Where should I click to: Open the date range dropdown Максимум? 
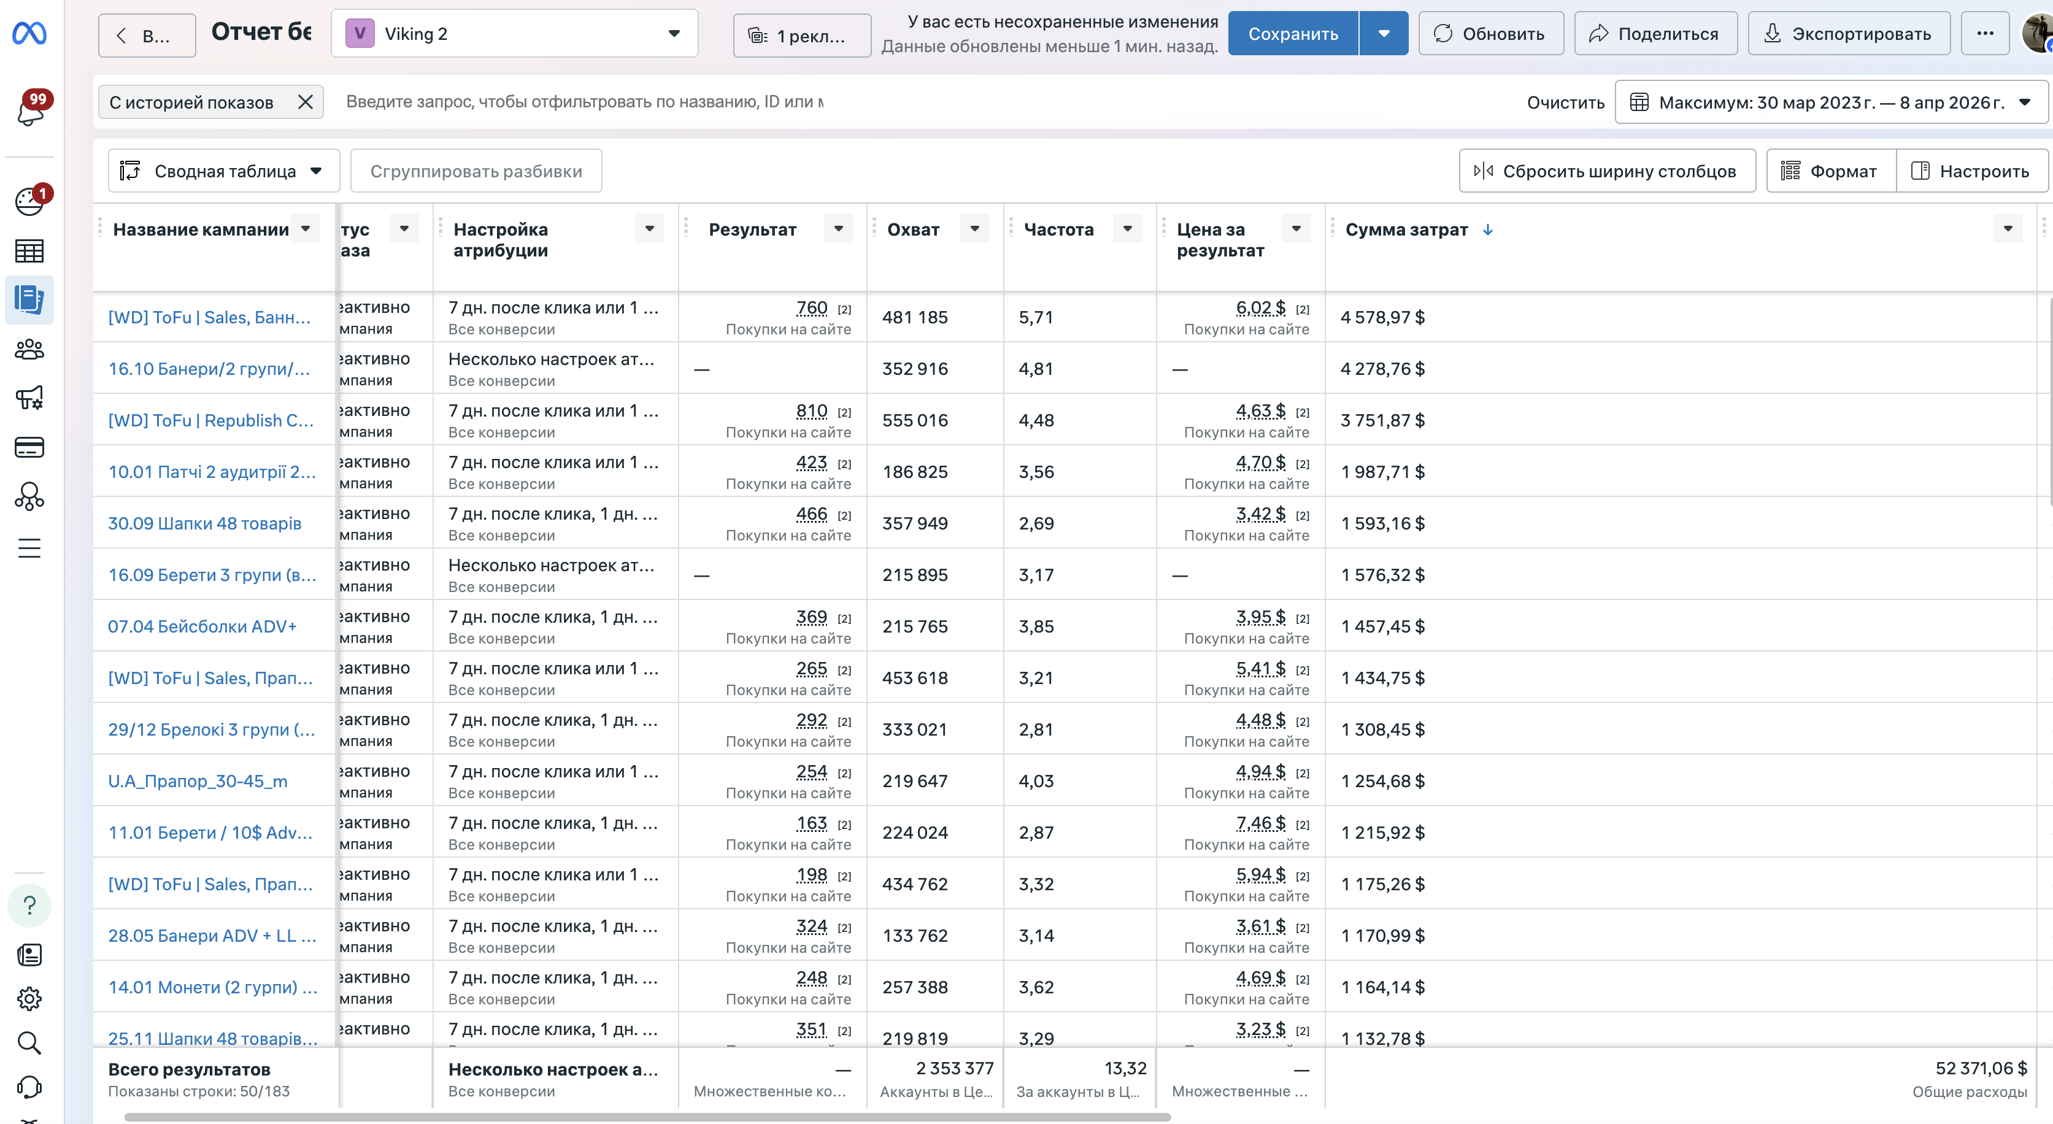1831,102
